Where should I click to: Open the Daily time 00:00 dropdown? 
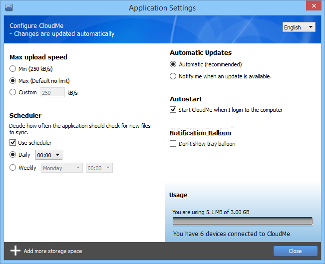[49, 155]
